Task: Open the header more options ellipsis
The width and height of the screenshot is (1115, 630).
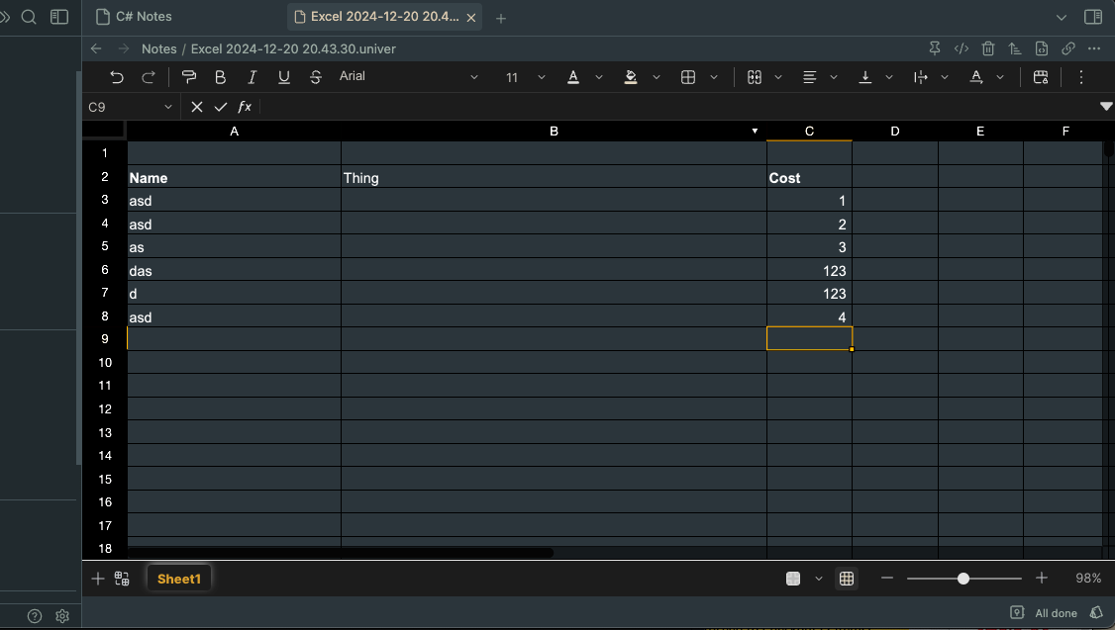Action: coord(1094,48)
